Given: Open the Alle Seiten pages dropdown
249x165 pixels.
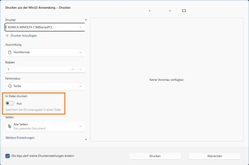Looking at the screenshot, I should point(45,126).
